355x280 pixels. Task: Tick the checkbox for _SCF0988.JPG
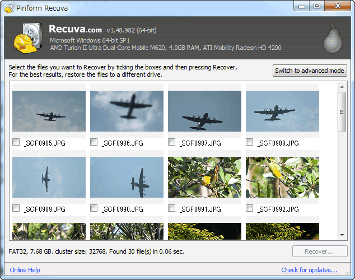[250, 142]
